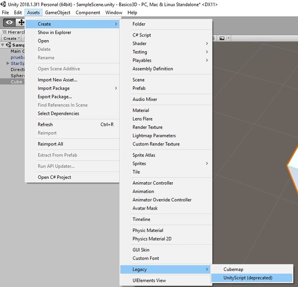Image resolution: width=298 pixels, height=287 pixels.
Task: Open the Help menu
Action: 132,12
